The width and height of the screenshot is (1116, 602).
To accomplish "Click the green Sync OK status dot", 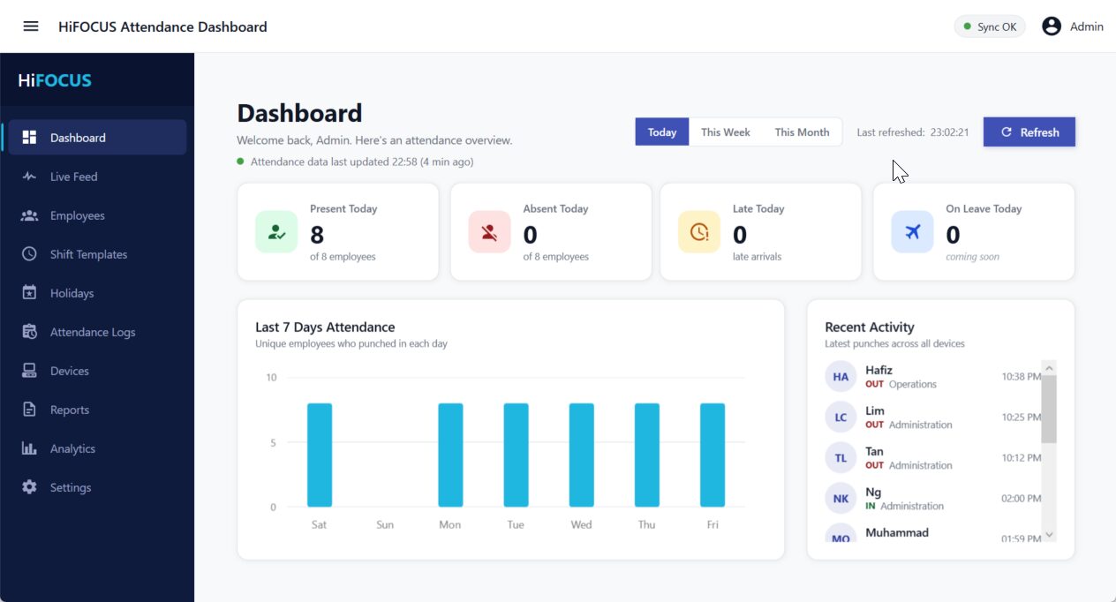I will [x=968, y=27].
